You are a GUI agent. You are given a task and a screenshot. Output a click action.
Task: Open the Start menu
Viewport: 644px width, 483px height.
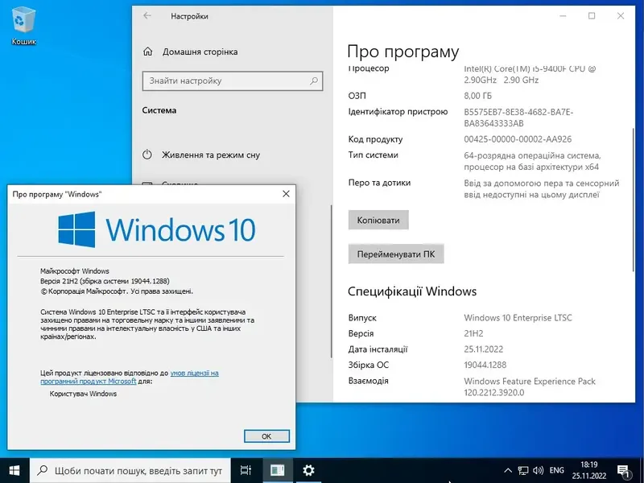(15, 470)
